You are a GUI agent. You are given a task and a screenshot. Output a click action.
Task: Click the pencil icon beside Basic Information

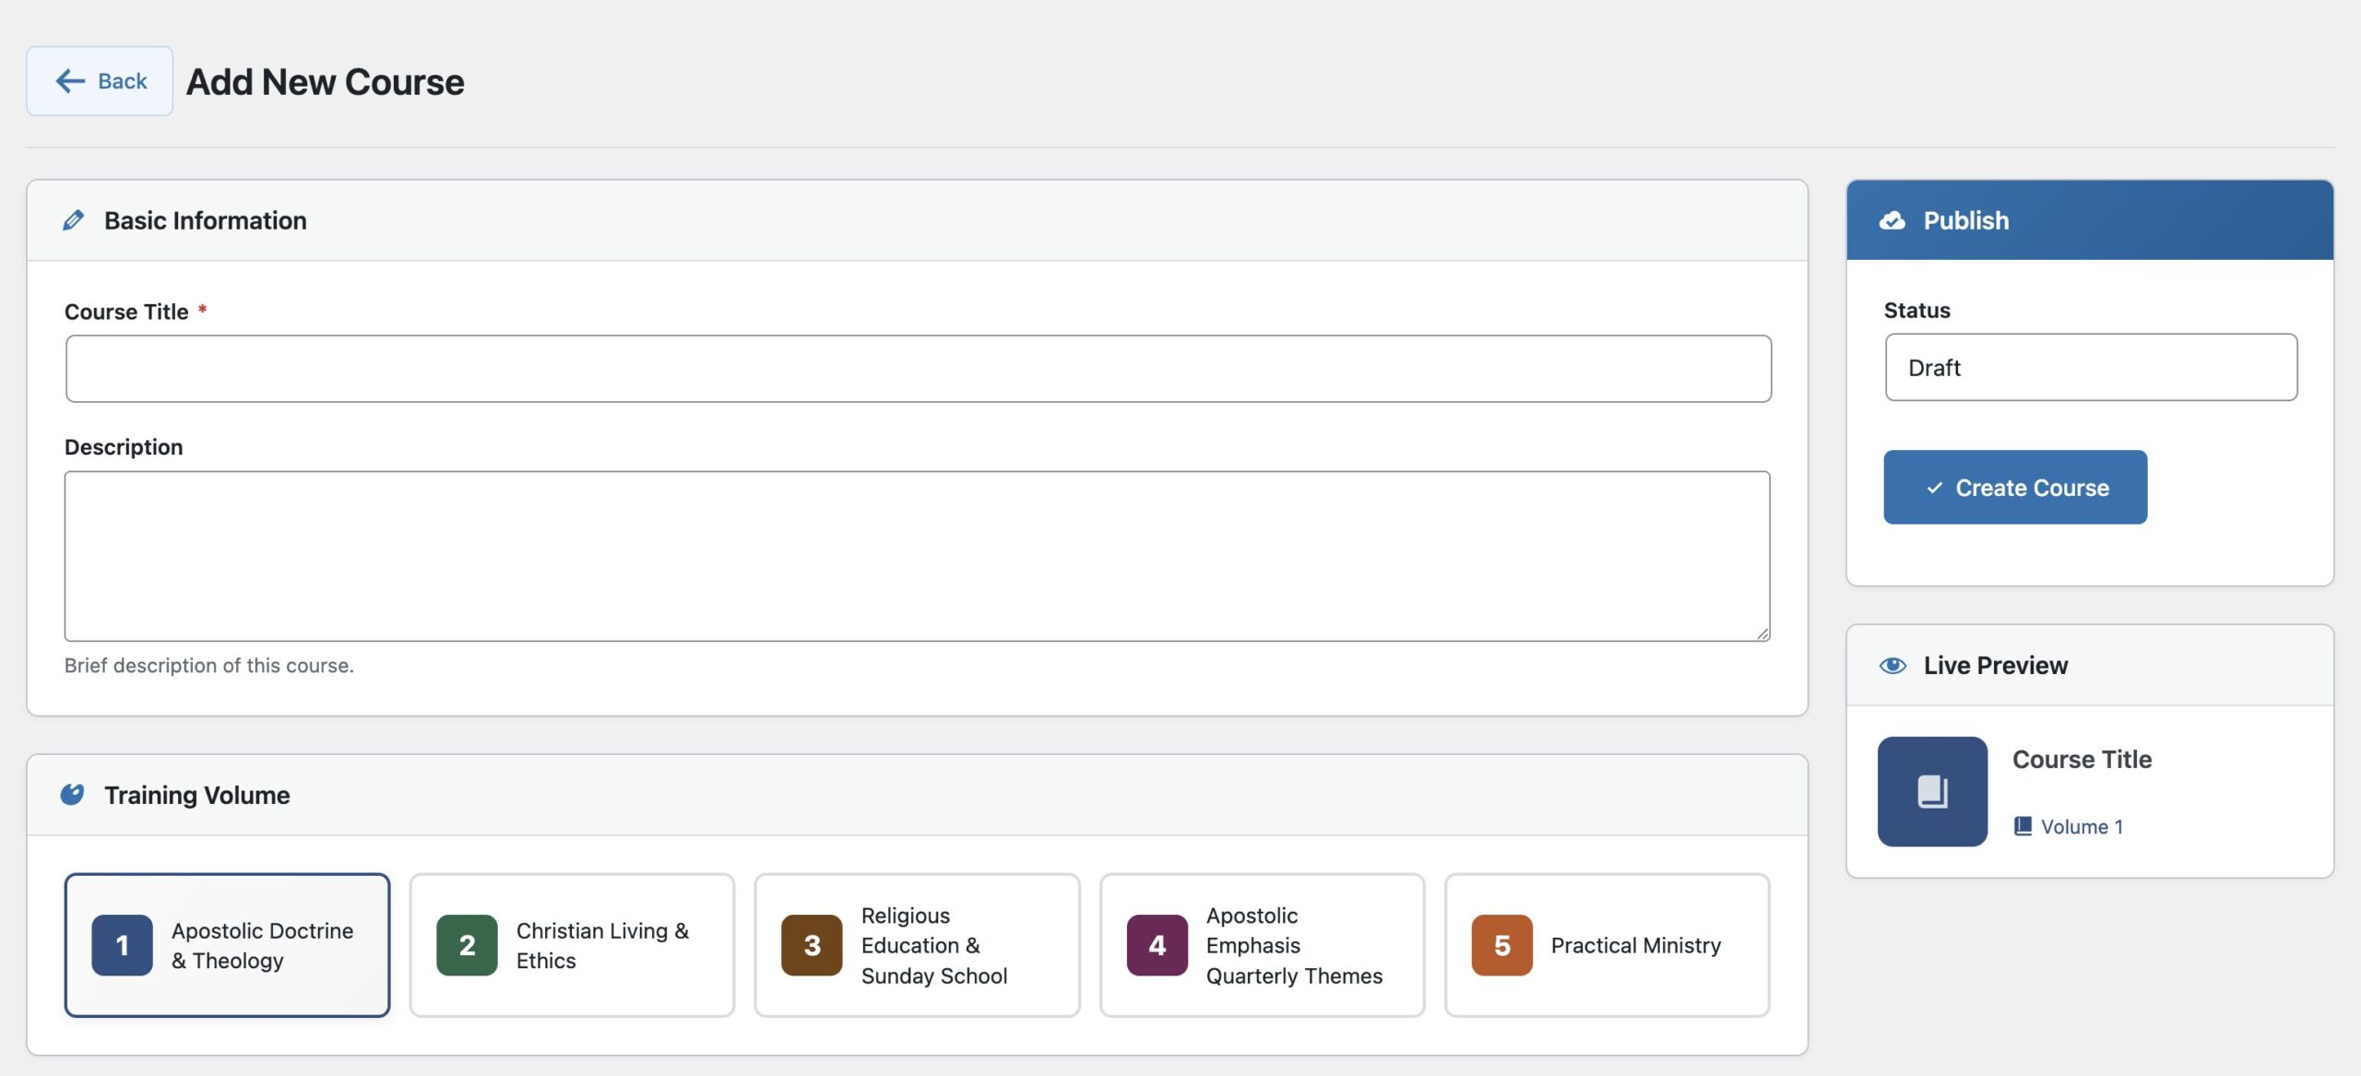click(x=73, y=220)
